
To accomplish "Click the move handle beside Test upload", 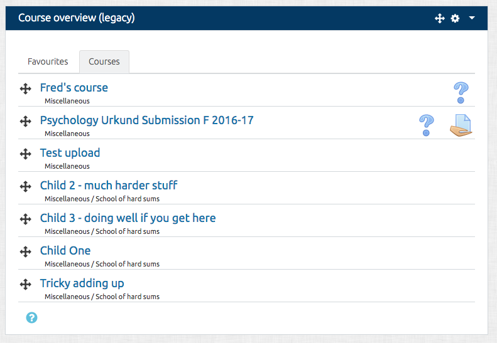I will pos(25,154).
